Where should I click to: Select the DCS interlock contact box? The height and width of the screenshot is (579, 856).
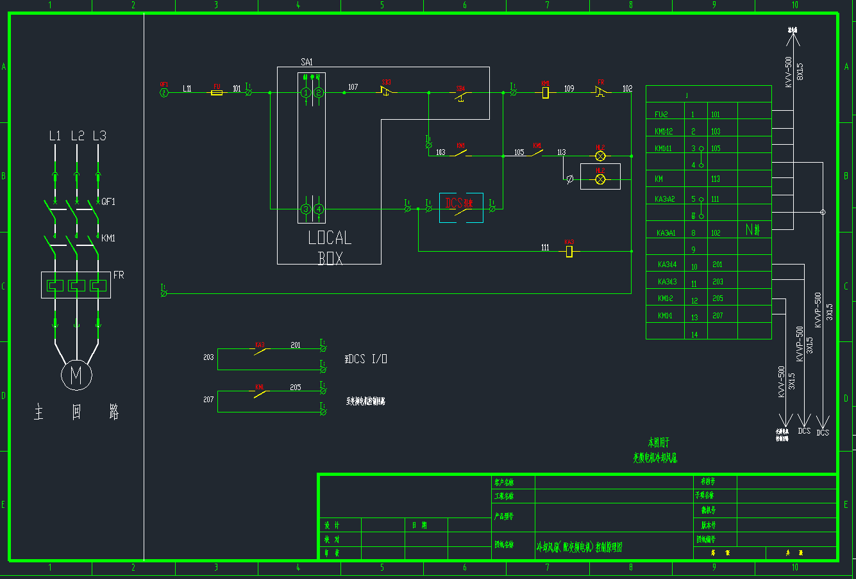[461, 208]
